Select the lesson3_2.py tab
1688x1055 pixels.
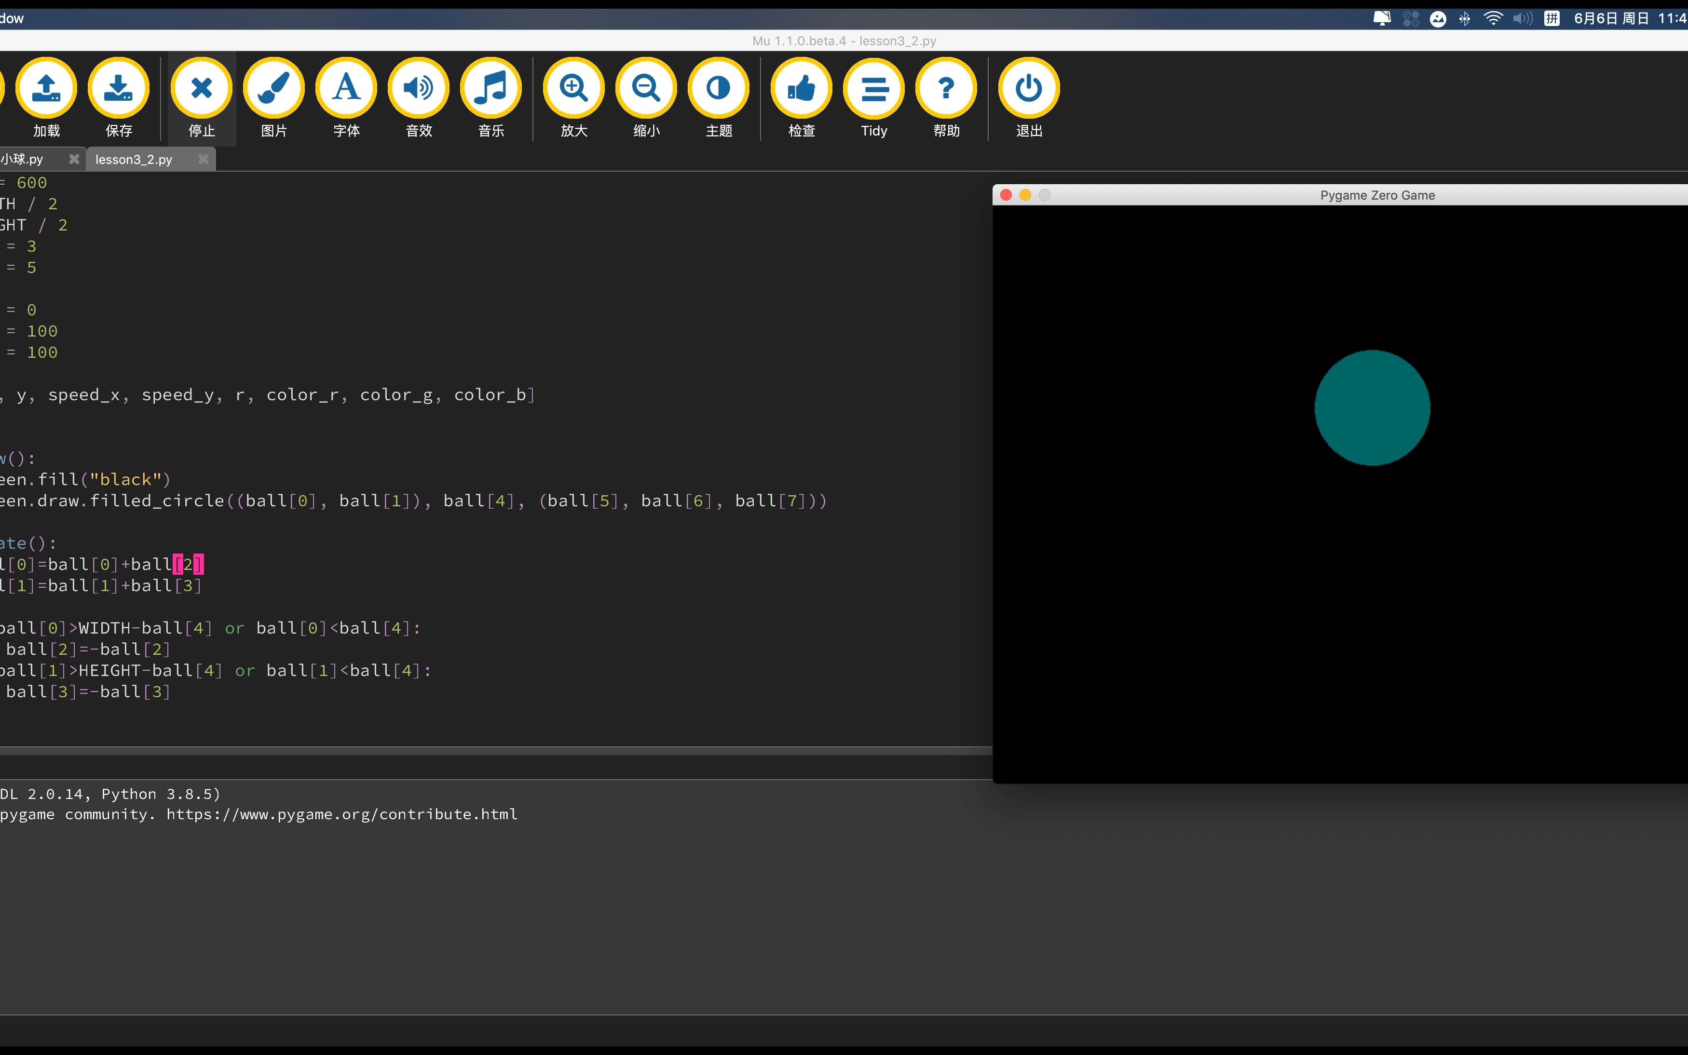134,160
